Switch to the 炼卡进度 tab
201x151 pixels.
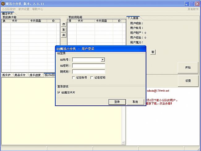(x=35, y=75)
